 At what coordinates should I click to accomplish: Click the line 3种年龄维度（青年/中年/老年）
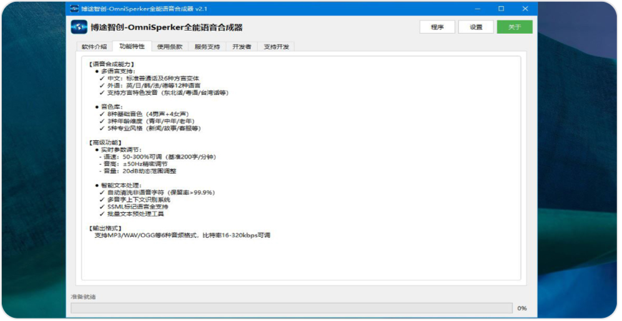coord(147,121)
